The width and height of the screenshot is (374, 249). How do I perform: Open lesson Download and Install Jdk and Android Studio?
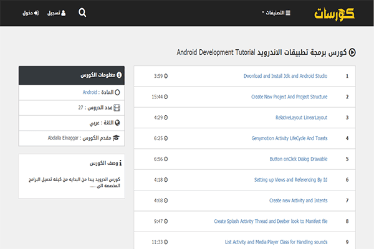coord(285,77)
